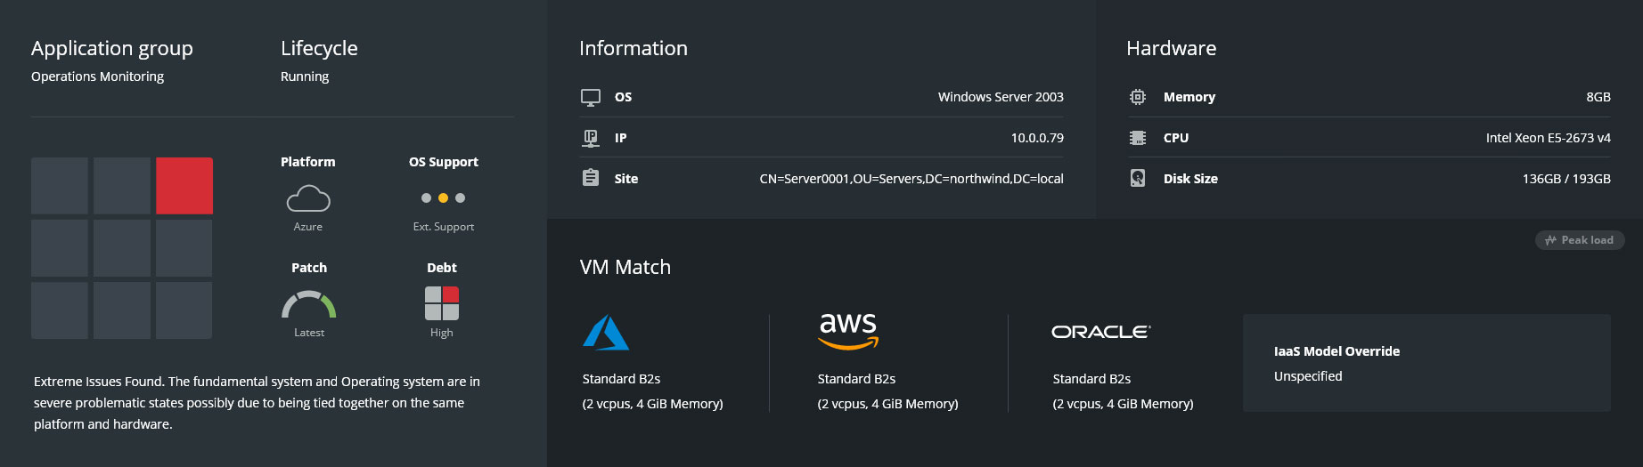Click the Azure cloud platform icon
Viewport: 1643px width, 467px height.
[x=308, y=198]
